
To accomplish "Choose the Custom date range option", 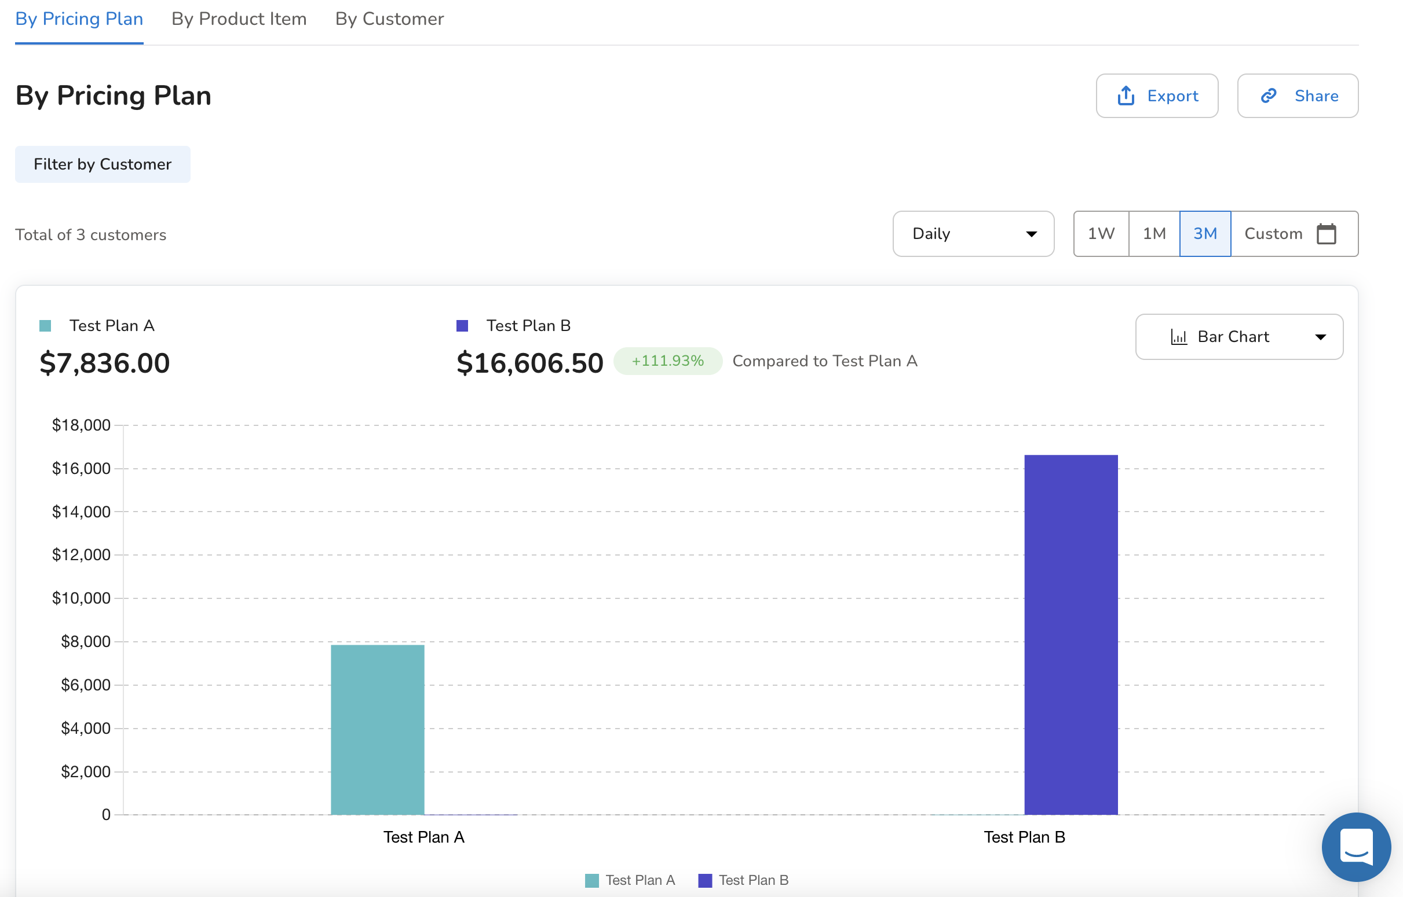I will point(1273,234).
